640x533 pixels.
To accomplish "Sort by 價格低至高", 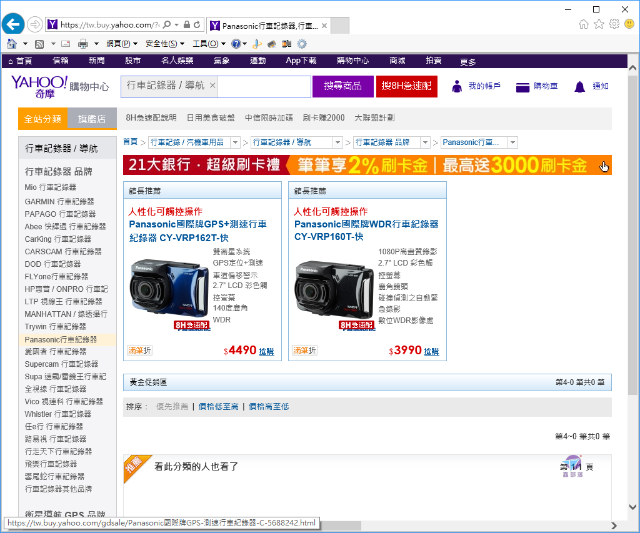I will [x=218, y=407].
